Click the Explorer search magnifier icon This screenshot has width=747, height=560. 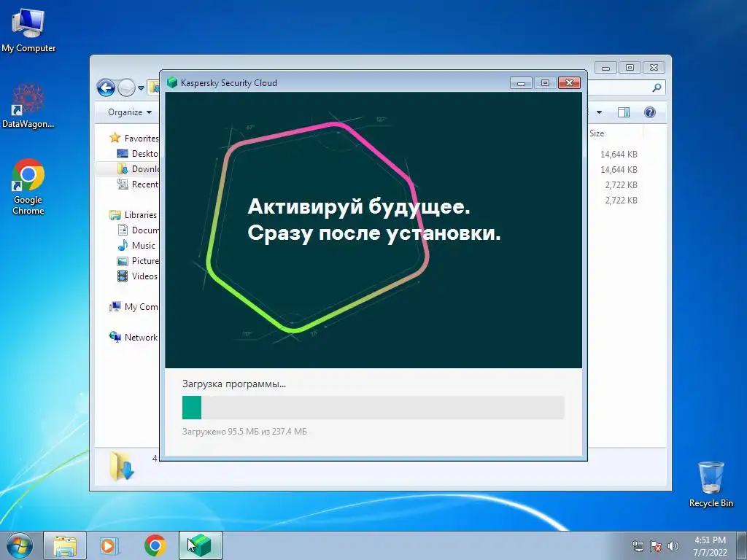pos(657,87)
